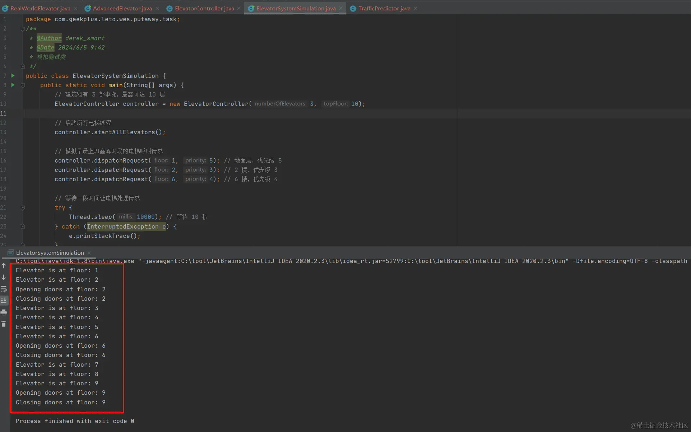The width and height of the screenshot is (691, 432).
Task: Click 'Process finished with exit code 0'
Action: point(75,421)
